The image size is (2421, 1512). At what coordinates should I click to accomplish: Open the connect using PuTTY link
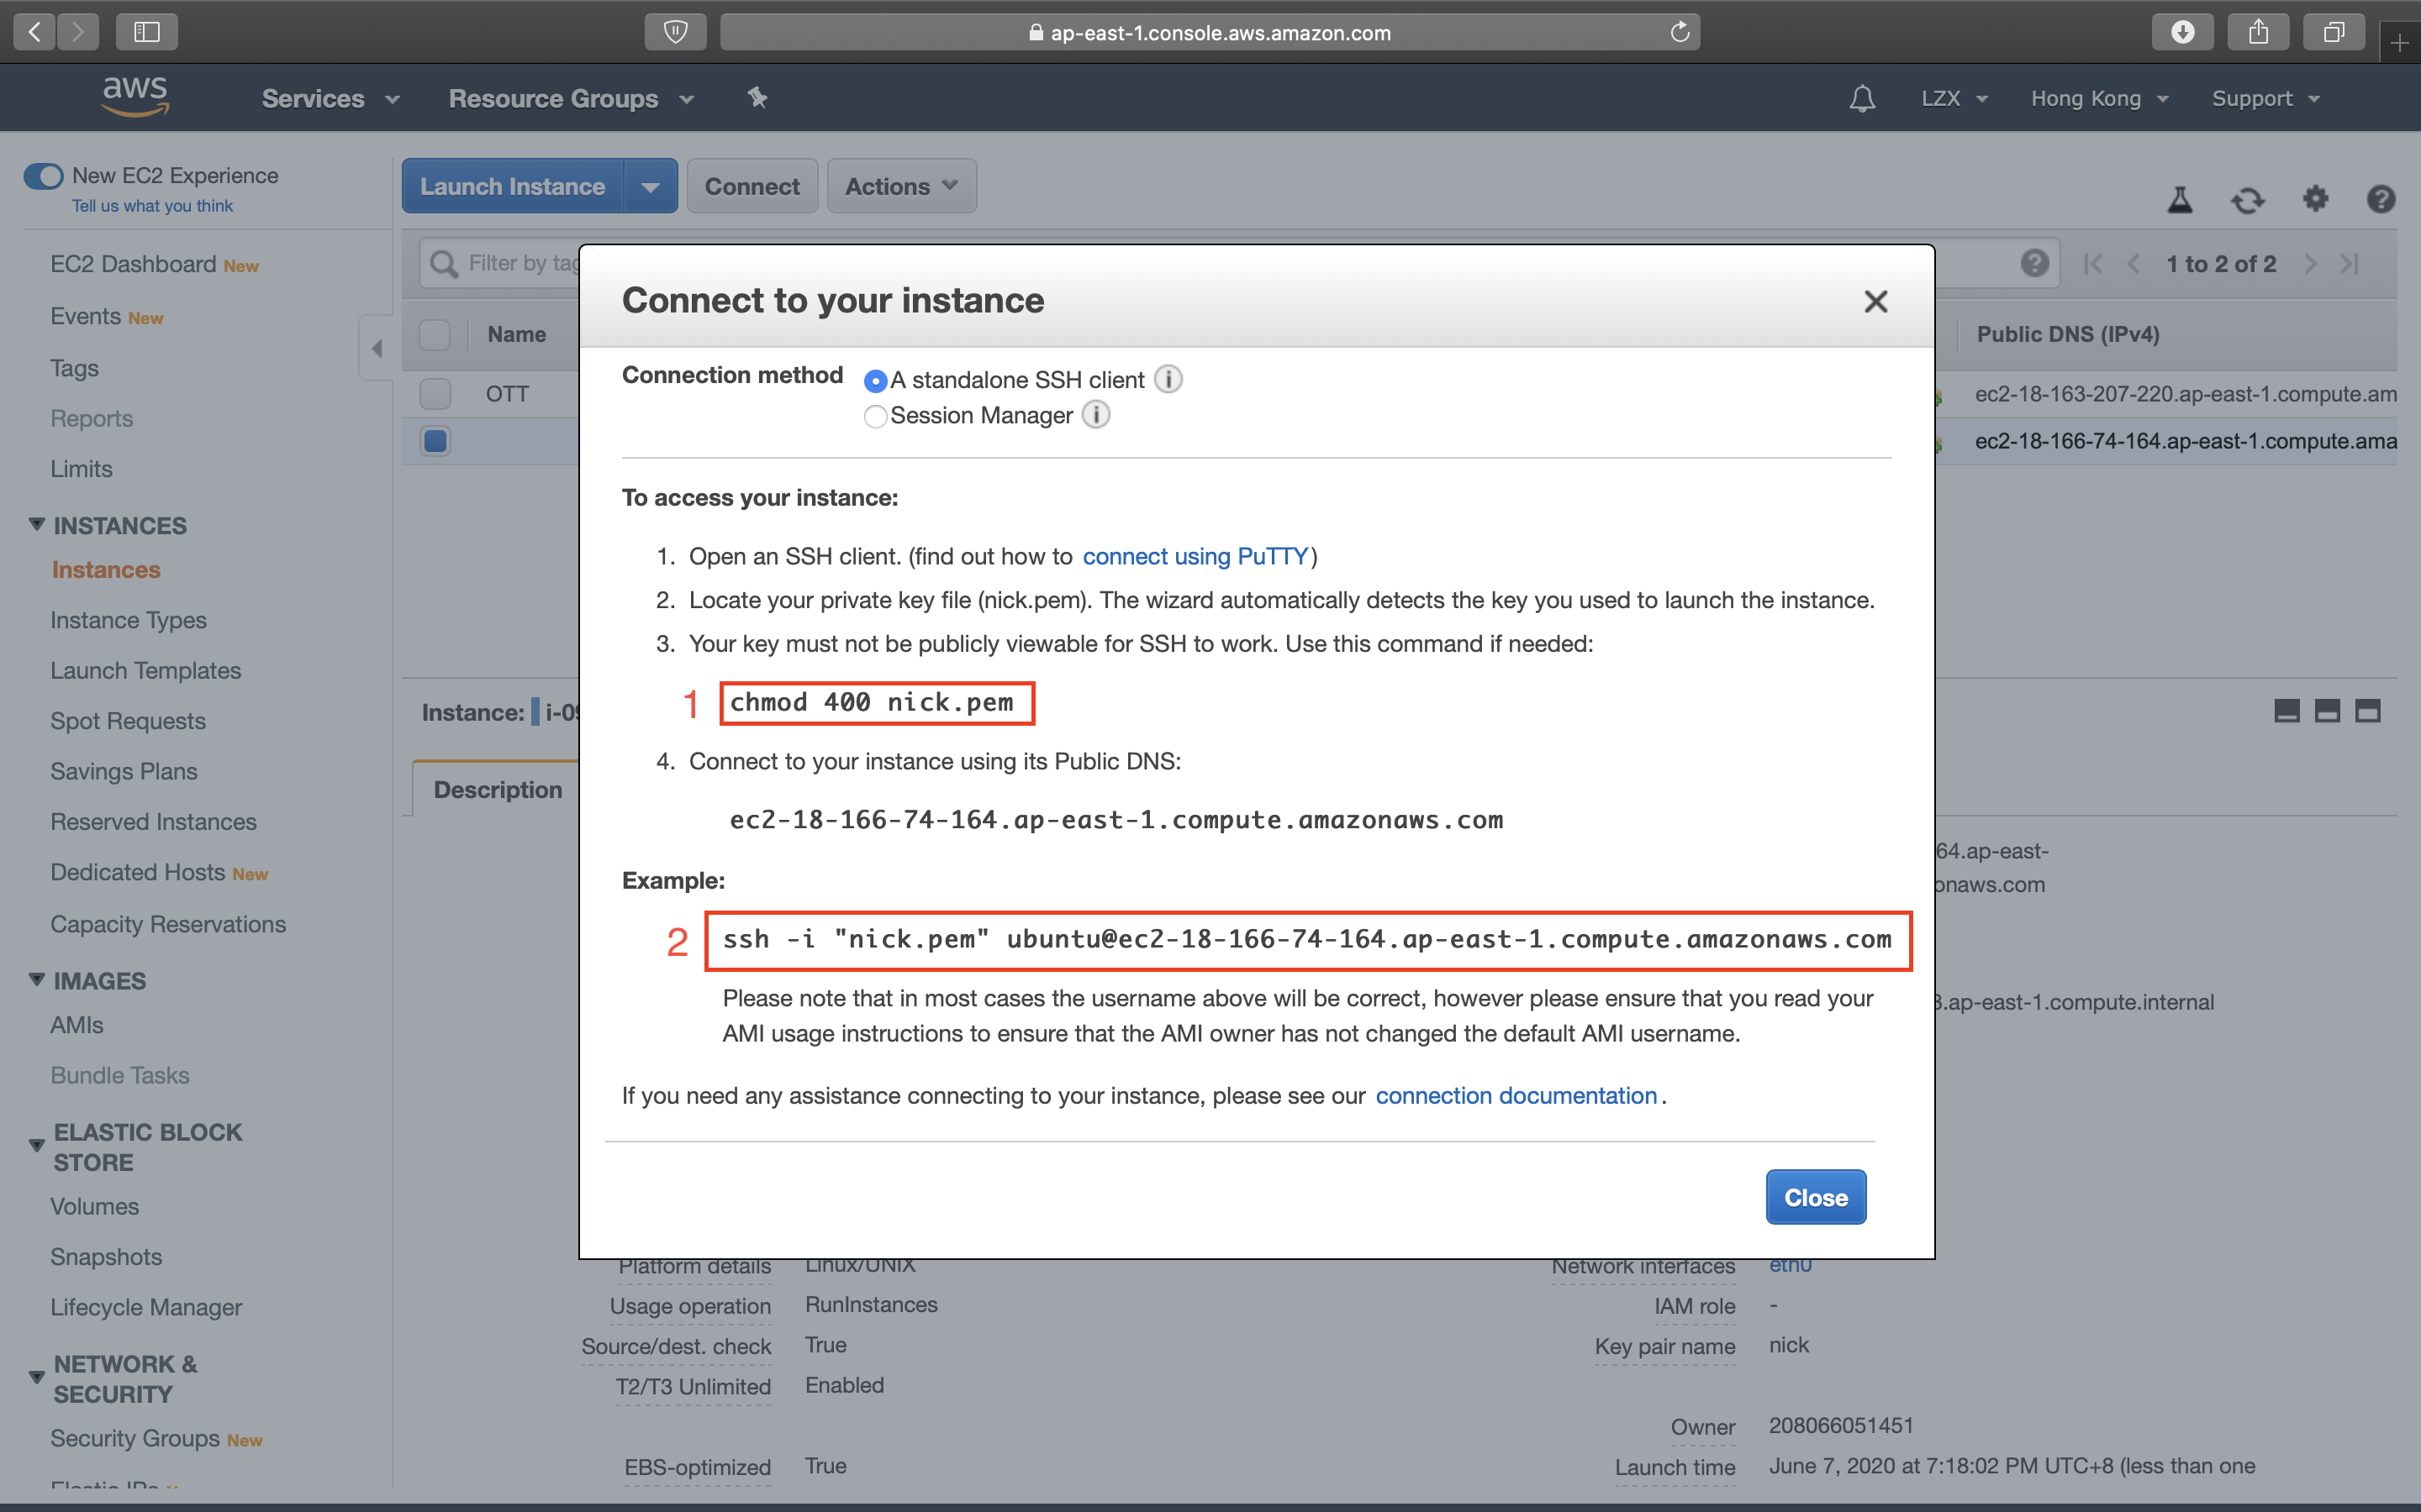(1195, 556)
